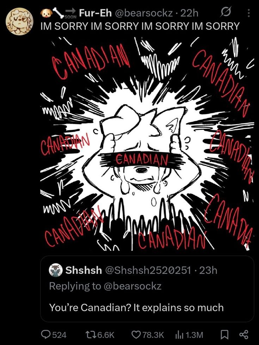This screenshot has height=345, width=259.
Task: Open the Fur-Eh display name
Action: click(x=95, y=13)
